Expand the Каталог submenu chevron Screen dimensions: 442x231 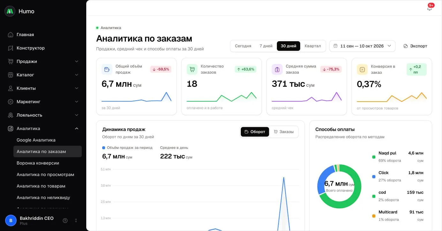[77, 75]
